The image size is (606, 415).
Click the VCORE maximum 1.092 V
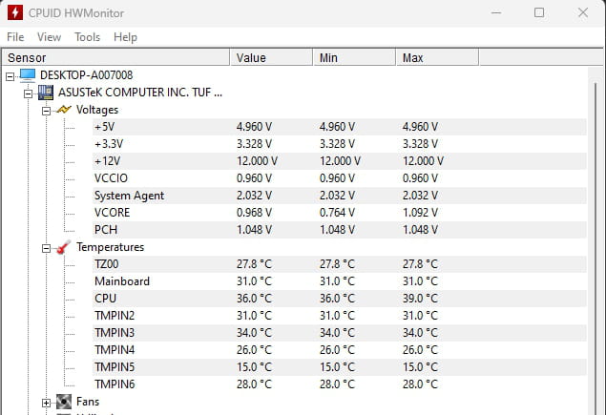[x=421, y=213]
